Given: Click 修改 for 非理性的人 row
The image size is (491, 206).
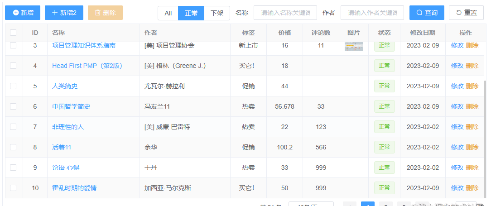Looking at the screenshot, I should pos(457,127).
